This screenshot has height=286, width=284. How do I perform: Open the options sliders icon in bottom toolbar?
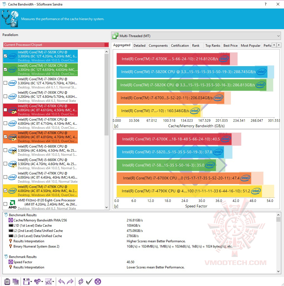7,281
